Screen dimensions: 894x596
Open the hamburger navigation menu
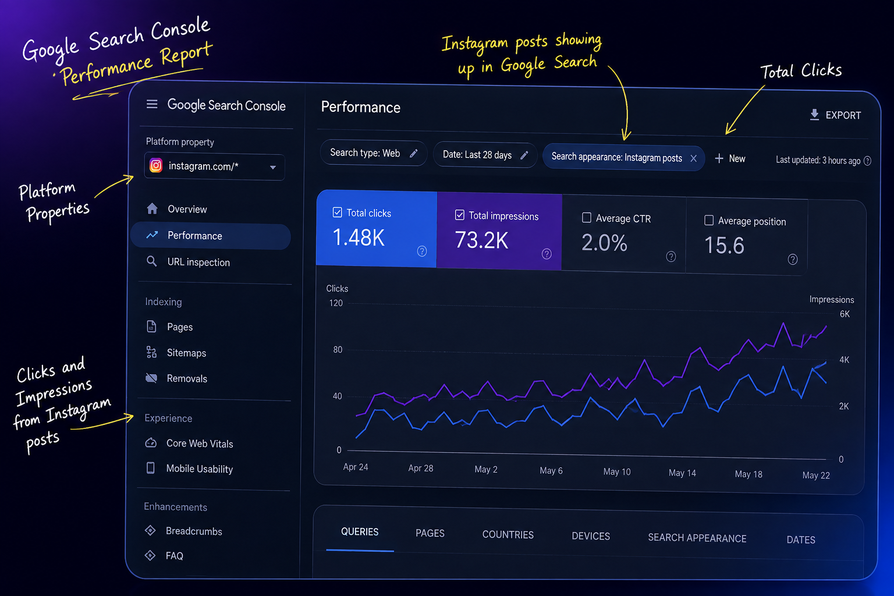click(152, 104)
